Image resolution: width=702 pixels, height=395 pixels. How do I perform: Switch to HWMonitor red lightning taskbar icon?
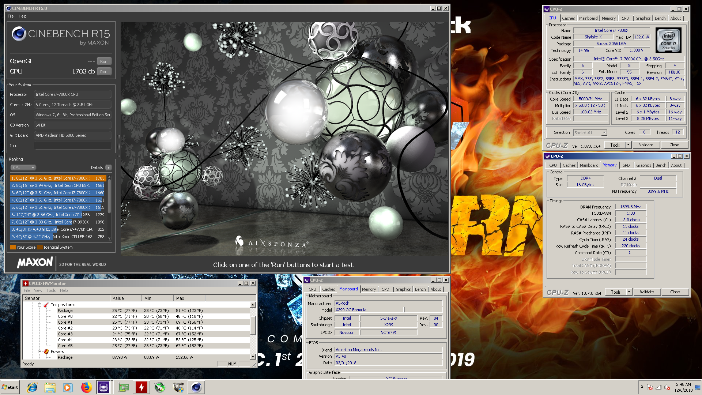click(x=141, y=387)
